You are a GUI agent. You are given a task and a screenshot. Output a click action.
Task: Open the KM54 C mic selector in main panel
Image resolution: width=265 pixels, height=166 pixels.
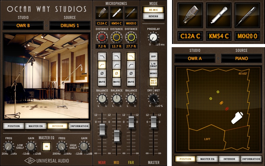tap(117, 23)
